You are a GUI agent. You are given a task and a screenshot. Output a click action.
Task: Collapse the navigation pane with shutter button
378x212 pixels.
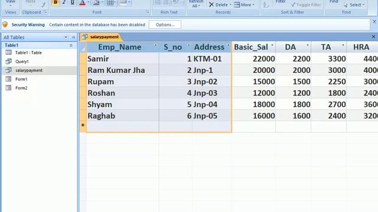73,37
